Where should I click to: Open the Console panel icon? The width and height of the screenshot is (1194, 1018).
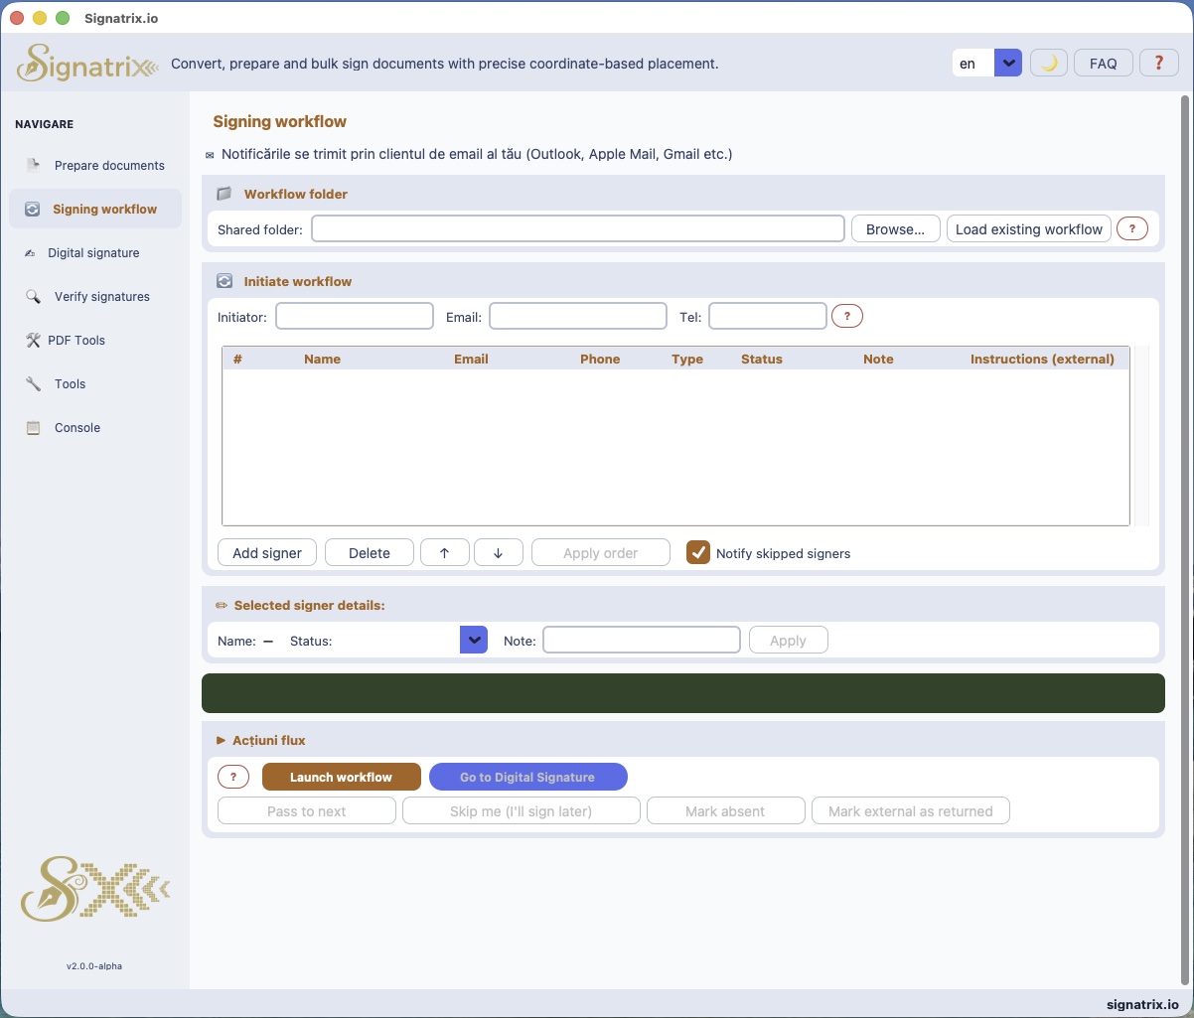tap(33, 427)
